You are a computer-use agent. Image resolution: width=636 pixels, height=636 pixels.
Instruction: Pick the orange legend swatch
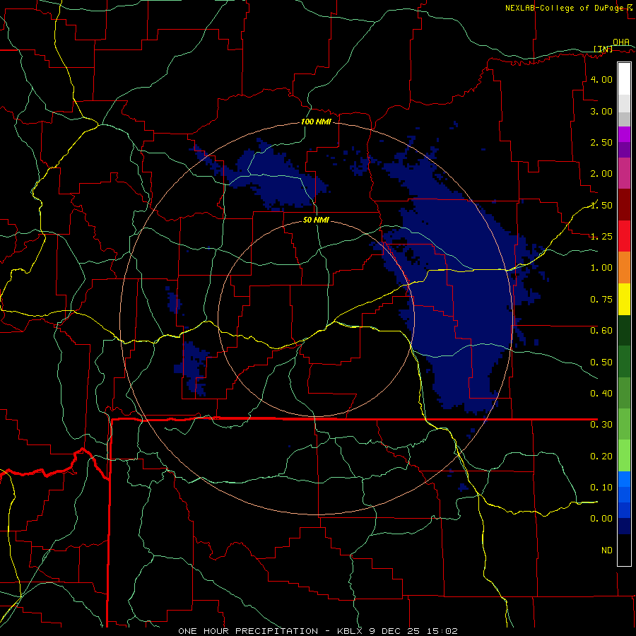click(x=624, y=268)
